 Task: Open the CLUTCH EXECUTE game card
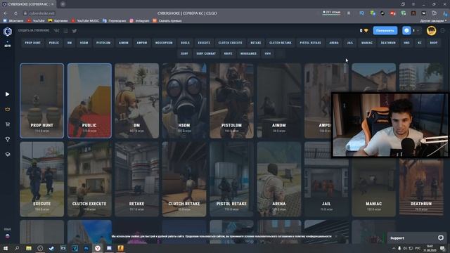[x=89, y=179]
